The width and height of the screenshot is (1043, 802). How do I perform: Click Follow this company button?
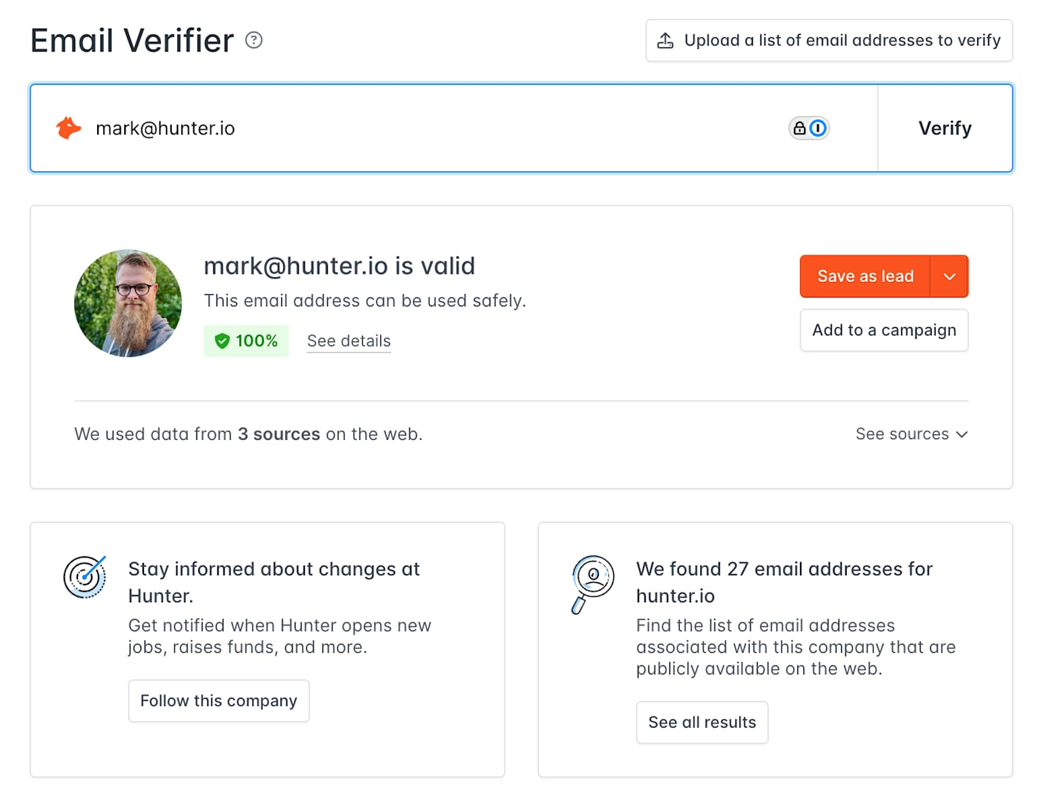[x=219, y=701]
